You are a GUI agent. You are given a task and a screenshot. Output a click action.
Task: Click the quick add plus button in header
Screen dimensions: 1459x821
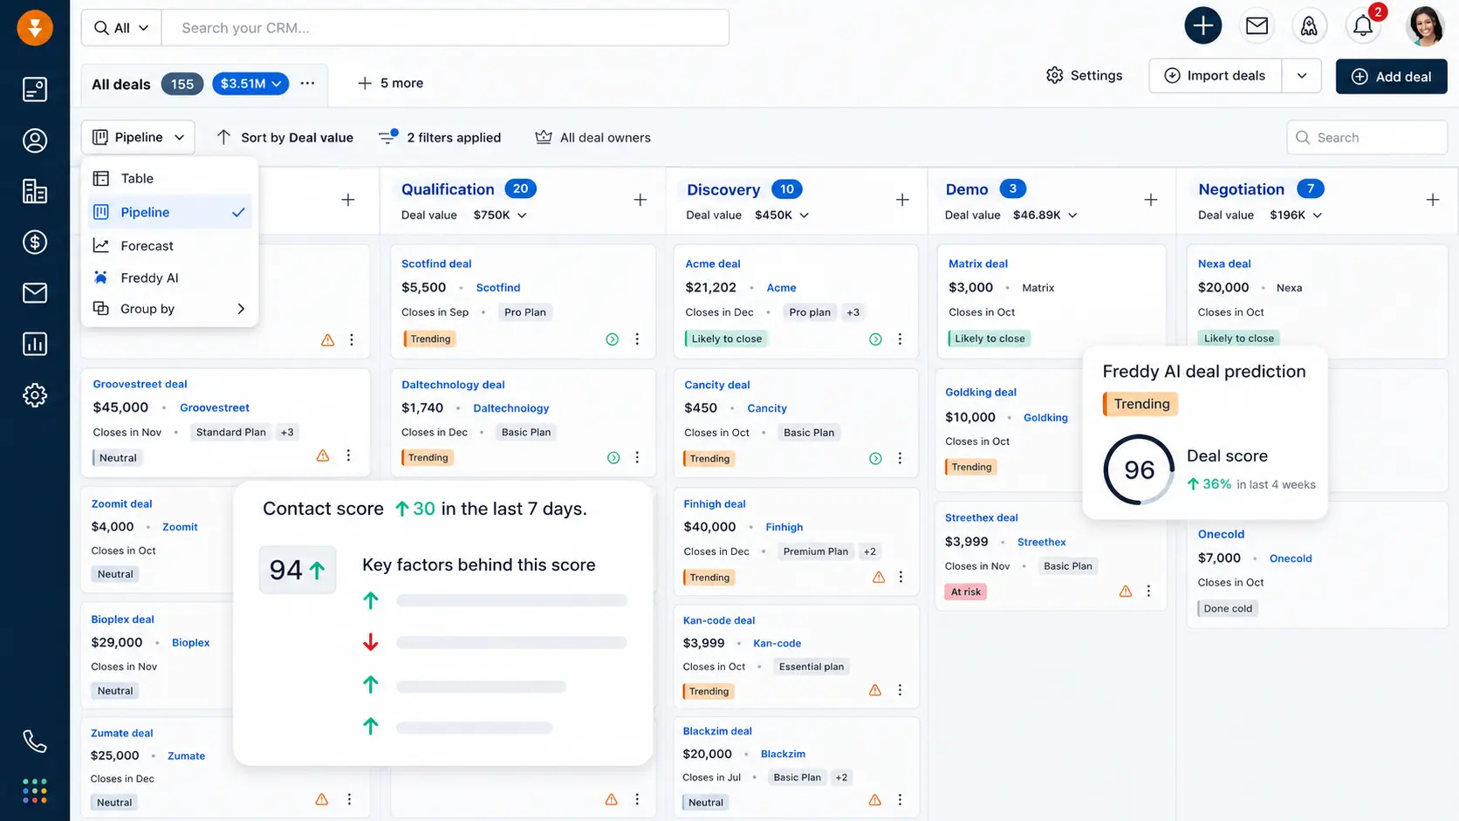pos(1203,25)
